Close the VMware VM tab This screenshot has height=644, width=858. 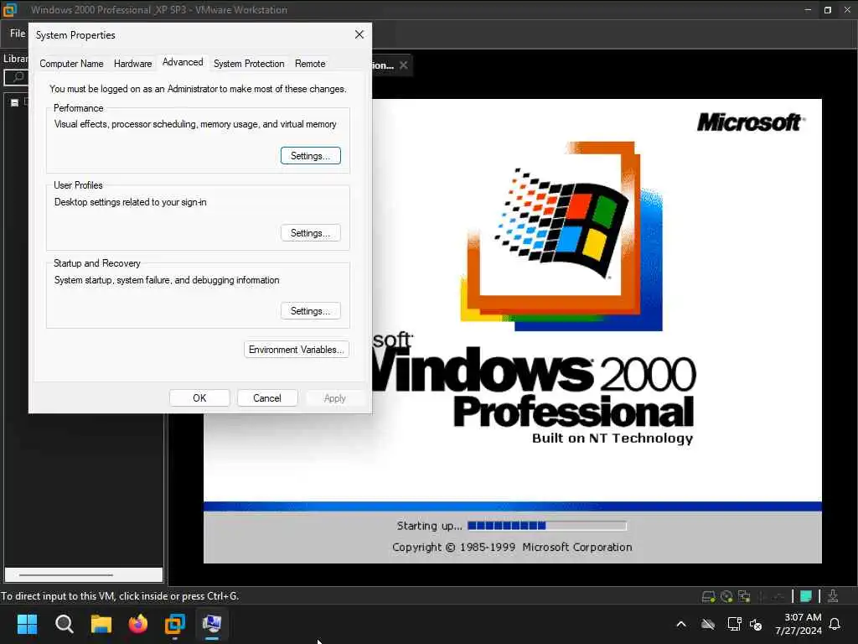point(403,65)
